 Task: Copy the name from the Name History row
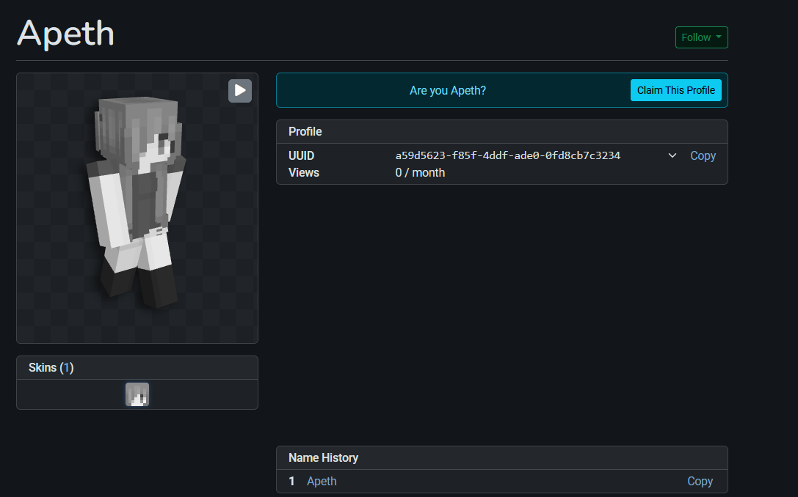(700, 481)
